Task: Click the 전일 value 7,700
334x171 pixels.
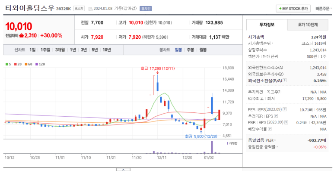Action: tap(97, 22)
